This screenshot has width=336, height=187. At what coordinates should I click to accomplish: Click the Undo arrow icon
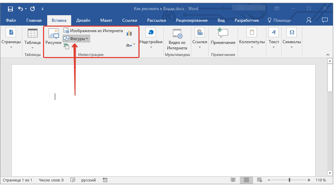coord(20,8)
